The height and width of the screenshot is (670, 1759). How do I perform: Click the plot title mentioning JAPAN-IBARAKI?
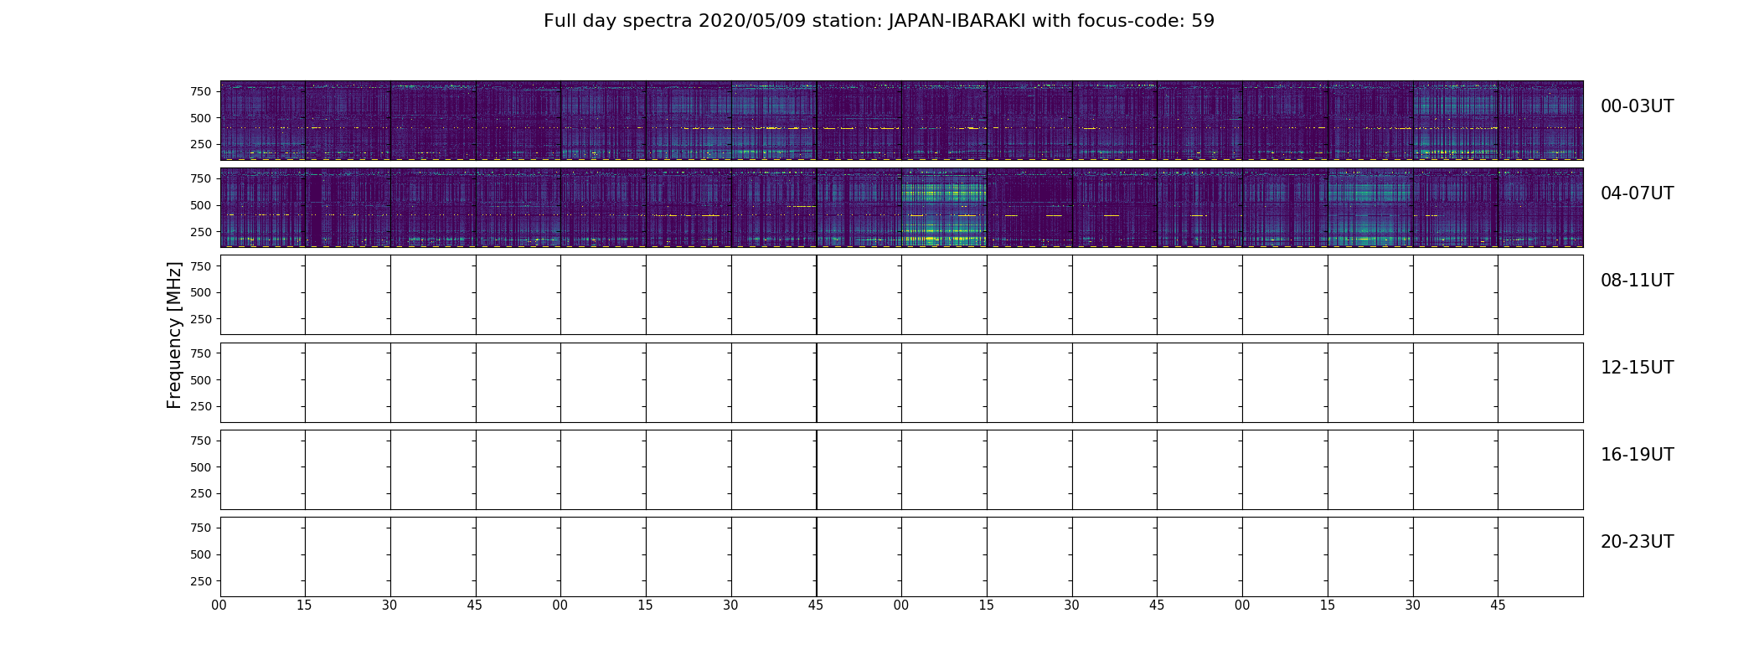879,21
